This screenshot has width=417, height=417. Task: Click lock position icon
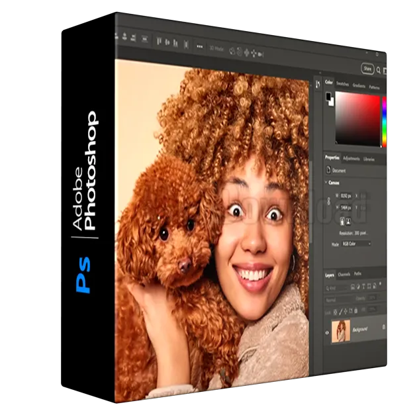346,311
